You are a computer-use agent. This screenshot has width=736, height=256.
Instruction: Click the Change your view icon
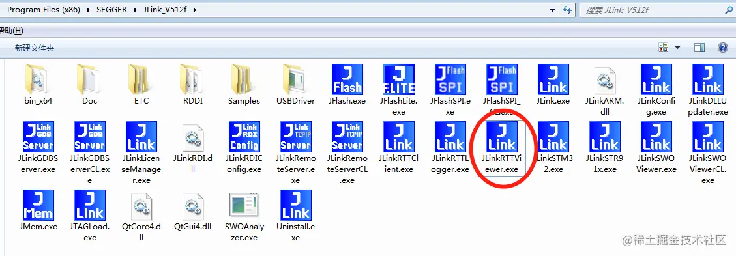[x=663, y=48]
